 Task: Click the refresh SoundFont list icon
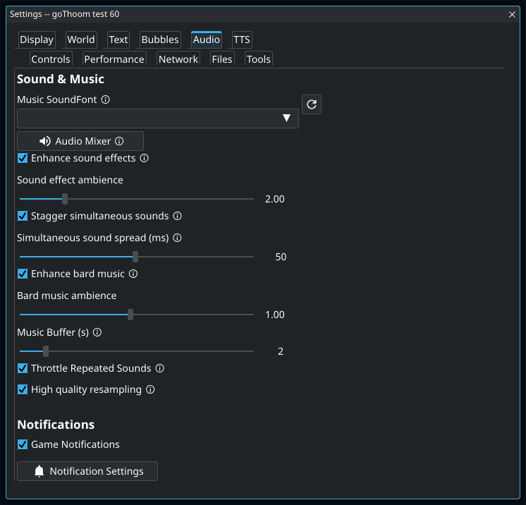[312, 104]
